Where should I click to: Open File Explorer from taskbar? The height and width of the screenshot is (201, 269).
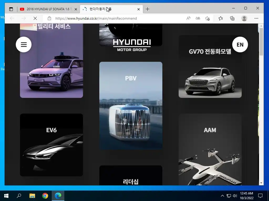click(32, 196)
